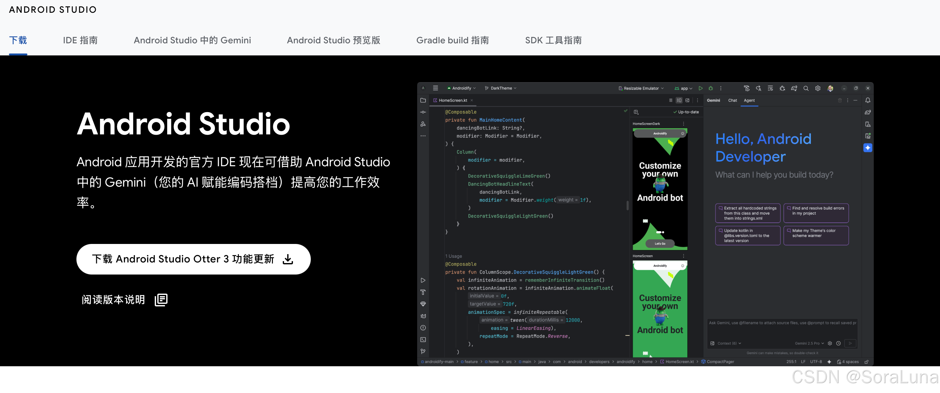940x393 pixels.
Task: Open the IDE 指南 tab
Action: tap(80, 40)
